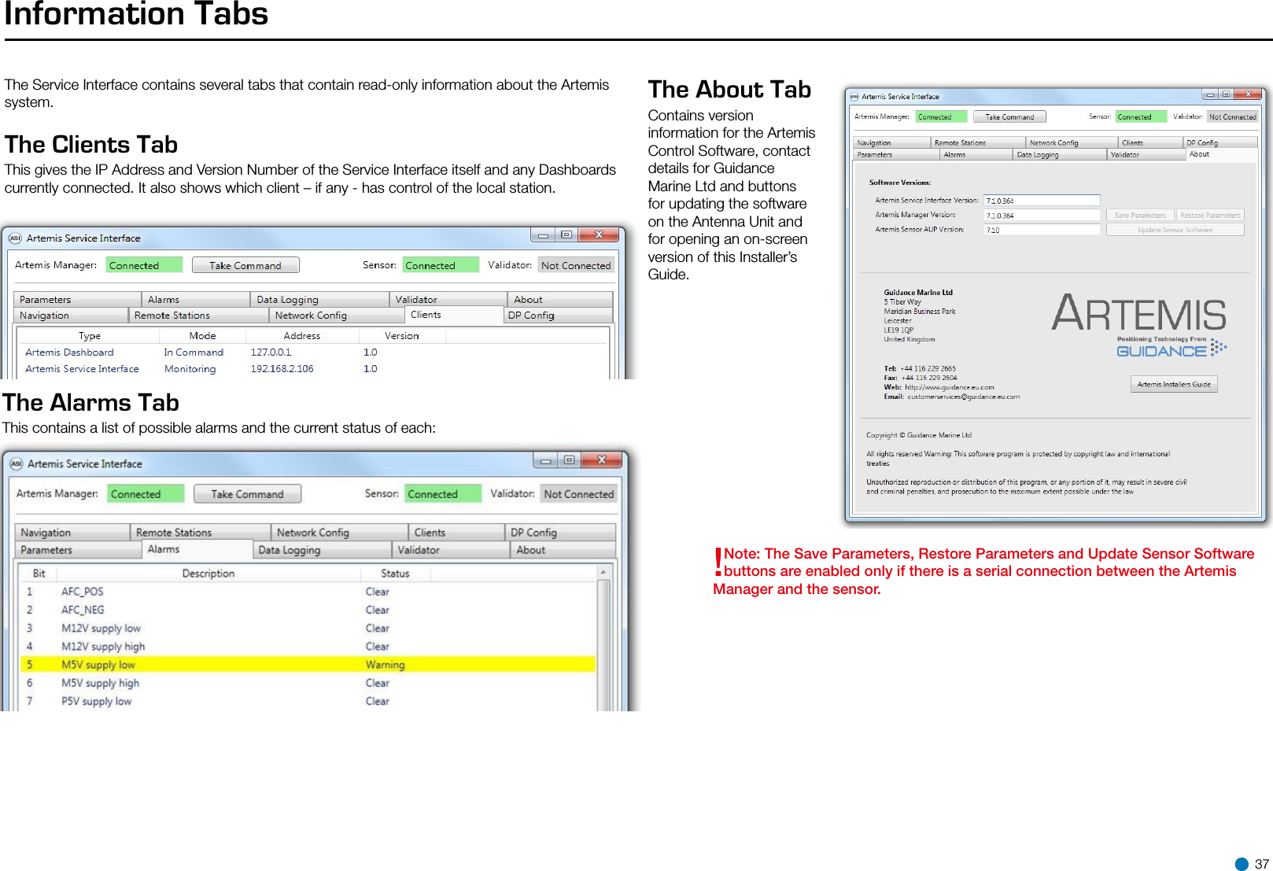Viewport: 1273px width, 871px height.
Task: Click the Monitoring mode cell
Action: (x=190, y=369)
